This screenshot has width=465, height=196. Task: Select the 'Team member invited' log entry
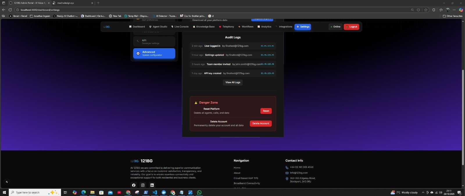coord(233,64)
